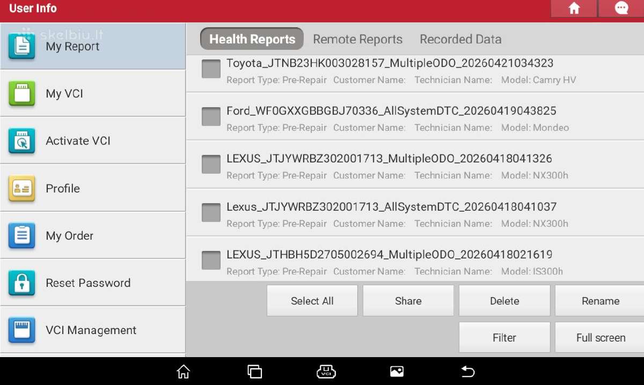This screenshot has height=385, width=644.
Task: Tap the VCI connector icon in navigation bar
Action: pyautogui.click(x=326, y=371)
